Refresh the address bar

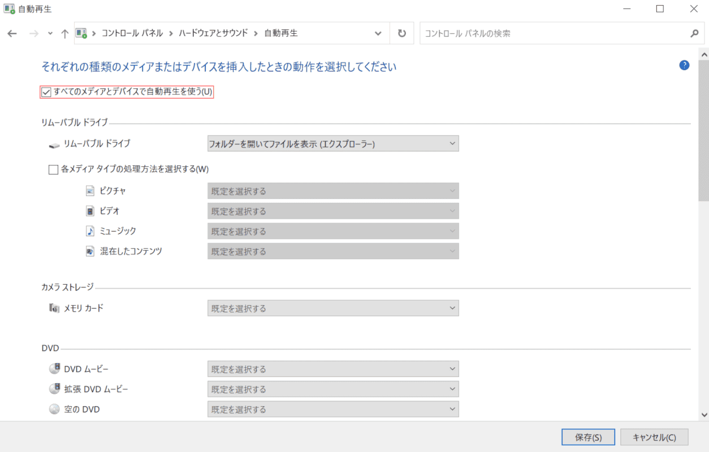(402, 33)
